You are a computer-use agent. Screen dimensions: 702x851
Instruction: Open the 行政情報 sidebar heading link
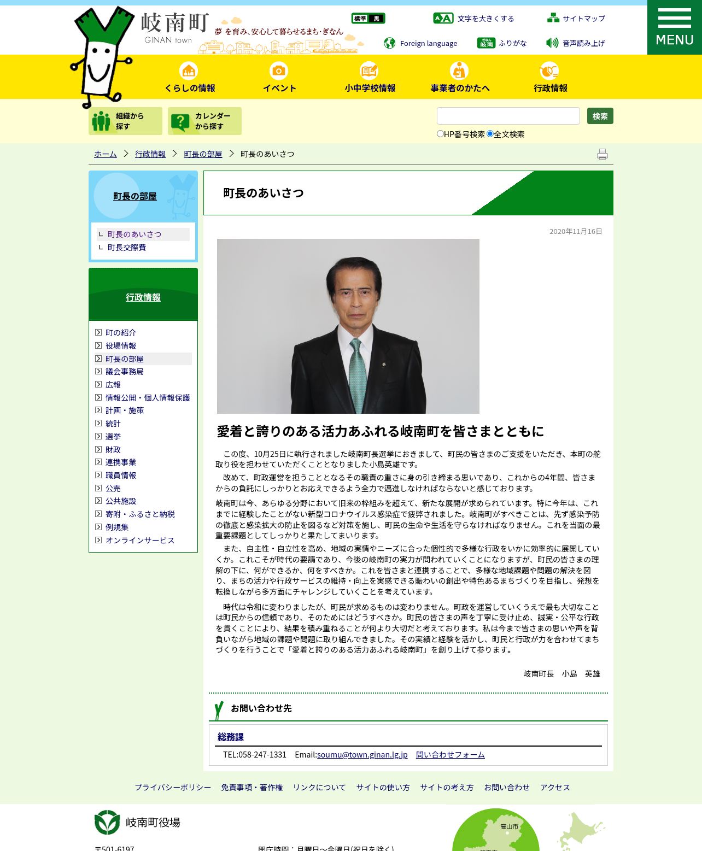click(x=143, y=297)
